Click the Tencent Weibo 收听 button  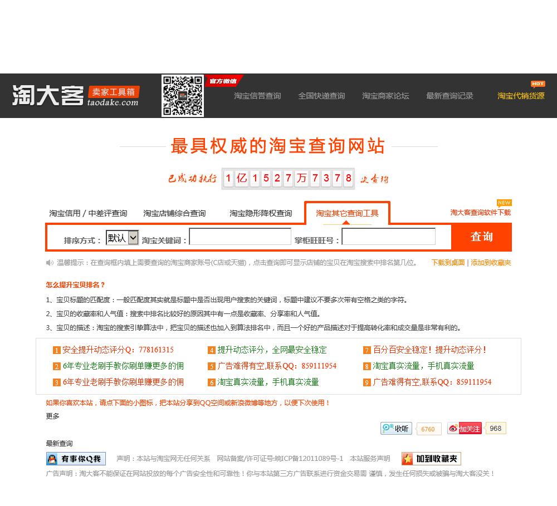click(x=396, y=429)
